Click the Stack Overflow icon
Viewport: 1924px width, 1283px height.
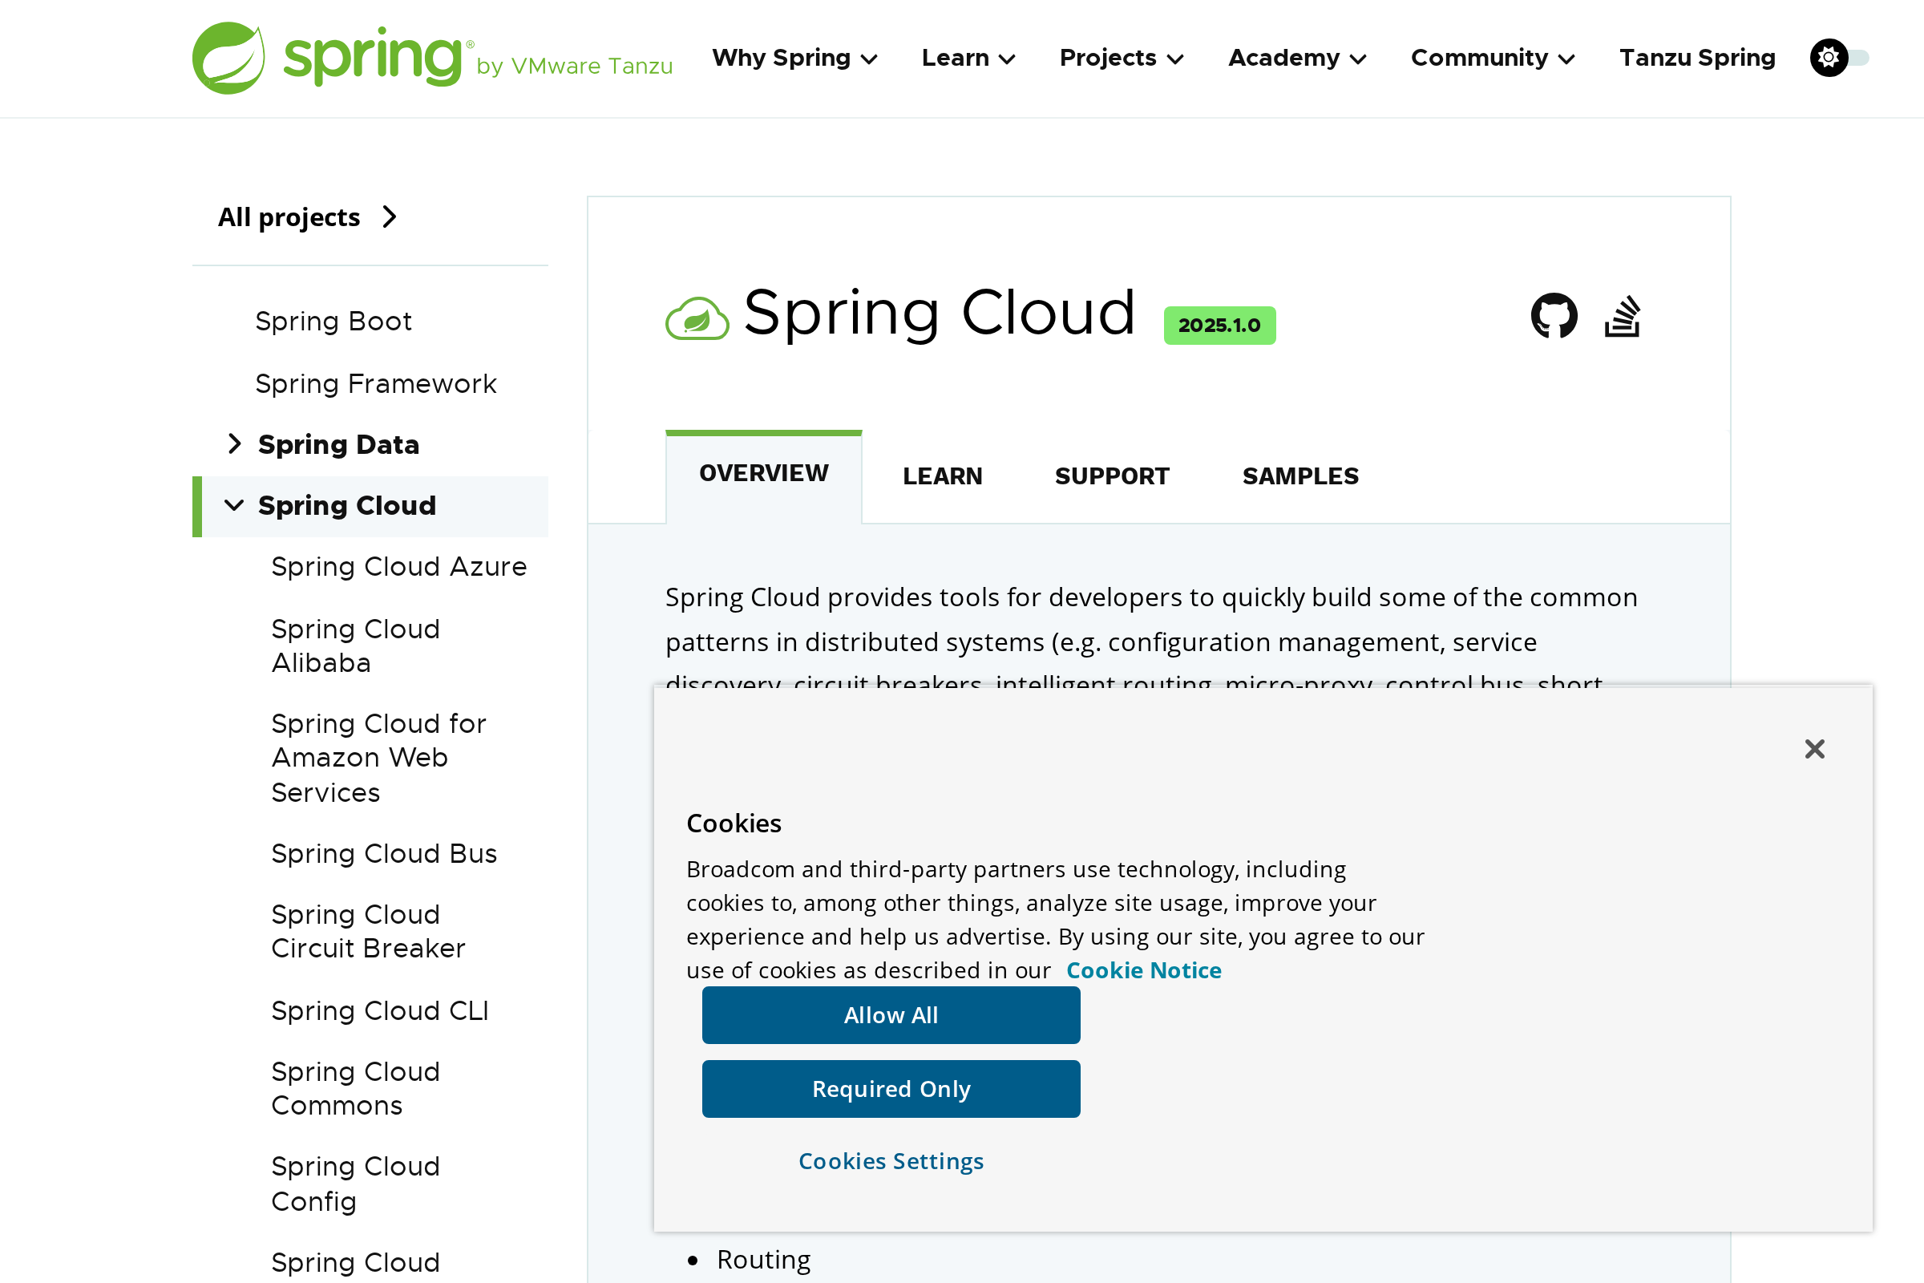coord(1623,316)
